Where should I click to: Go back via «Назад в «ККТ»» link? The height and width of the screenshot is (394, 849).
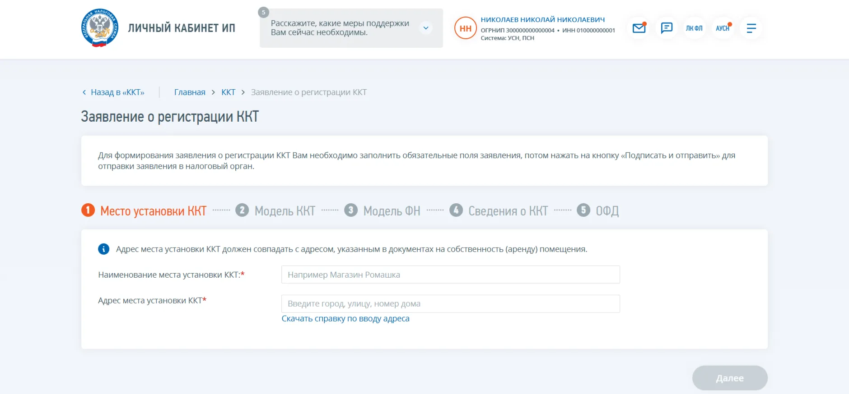[x=117, y=92]
